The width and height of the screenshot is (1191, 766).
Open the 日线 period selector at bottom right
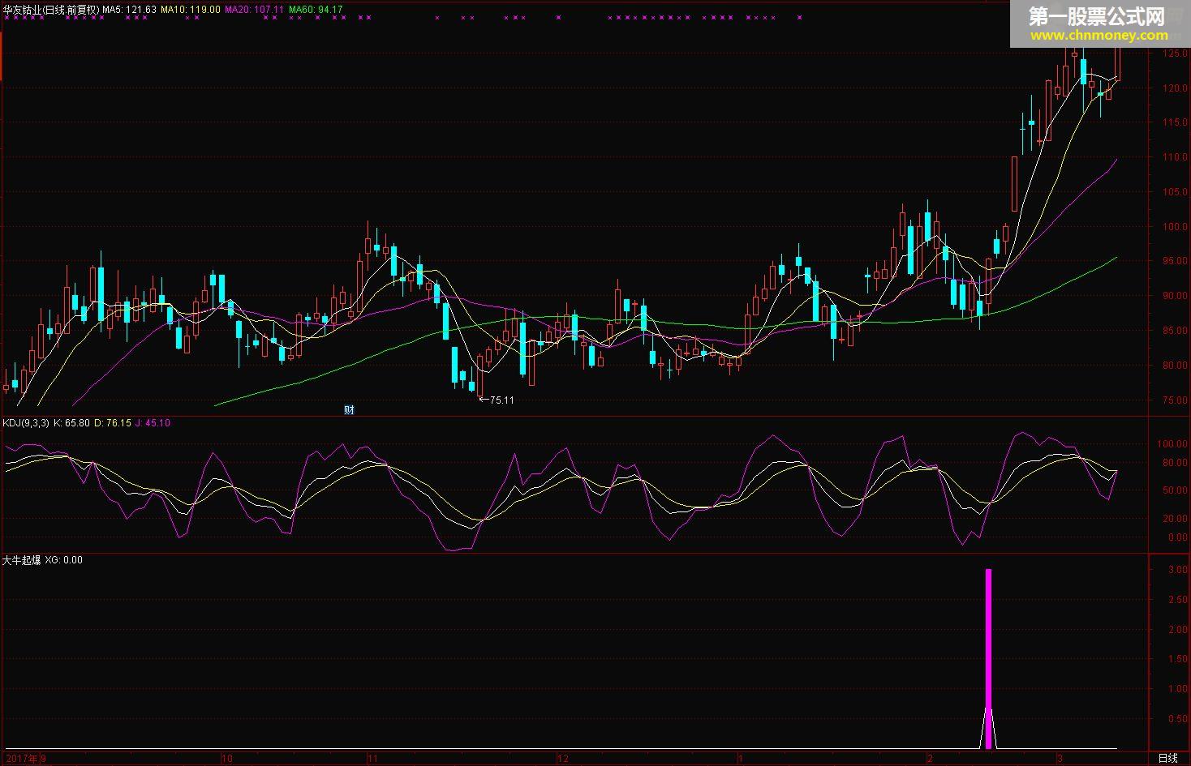(1168, 759)
